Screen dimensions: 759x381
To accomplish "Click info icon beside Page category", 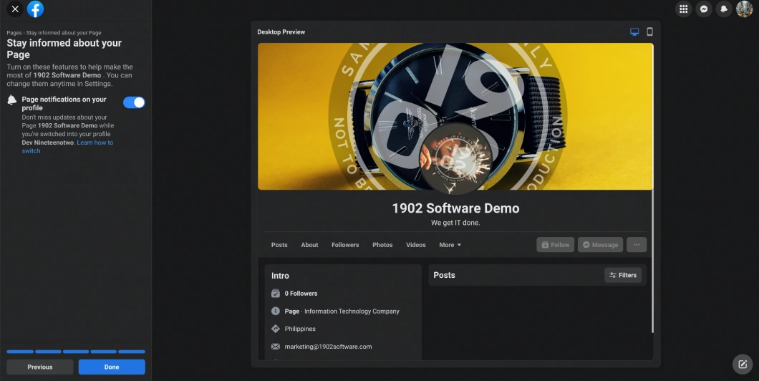I will [276, 312].
